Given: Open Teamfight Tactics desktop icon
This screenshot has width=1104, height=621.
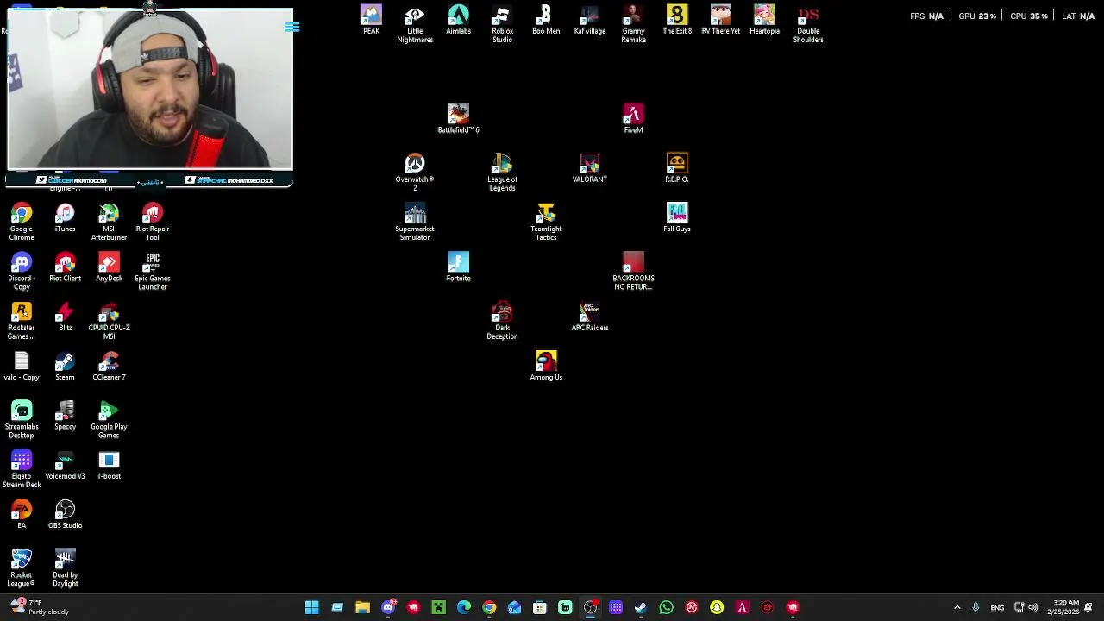Looking at the screenshot, I should (x=546, y=222).
